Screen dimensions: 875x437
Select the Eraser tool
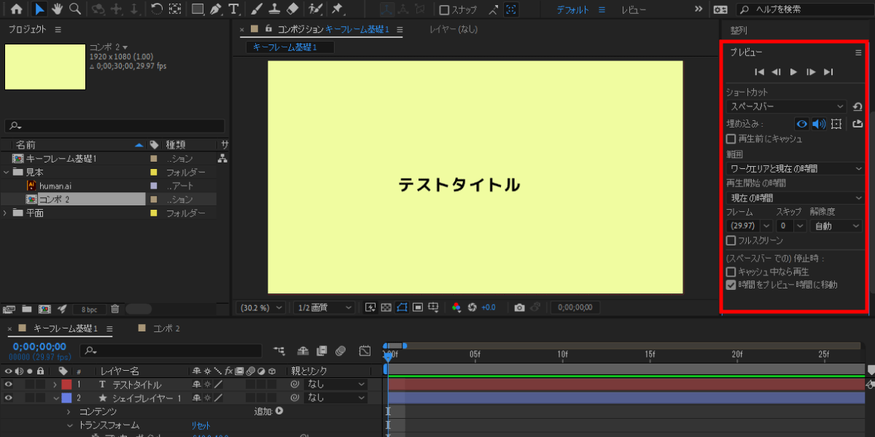292,9
